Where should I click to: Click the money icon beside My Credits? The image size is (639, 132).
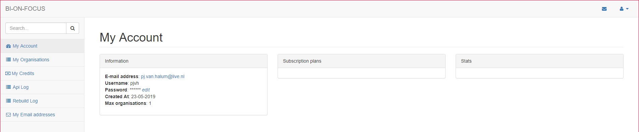[8, 73]
